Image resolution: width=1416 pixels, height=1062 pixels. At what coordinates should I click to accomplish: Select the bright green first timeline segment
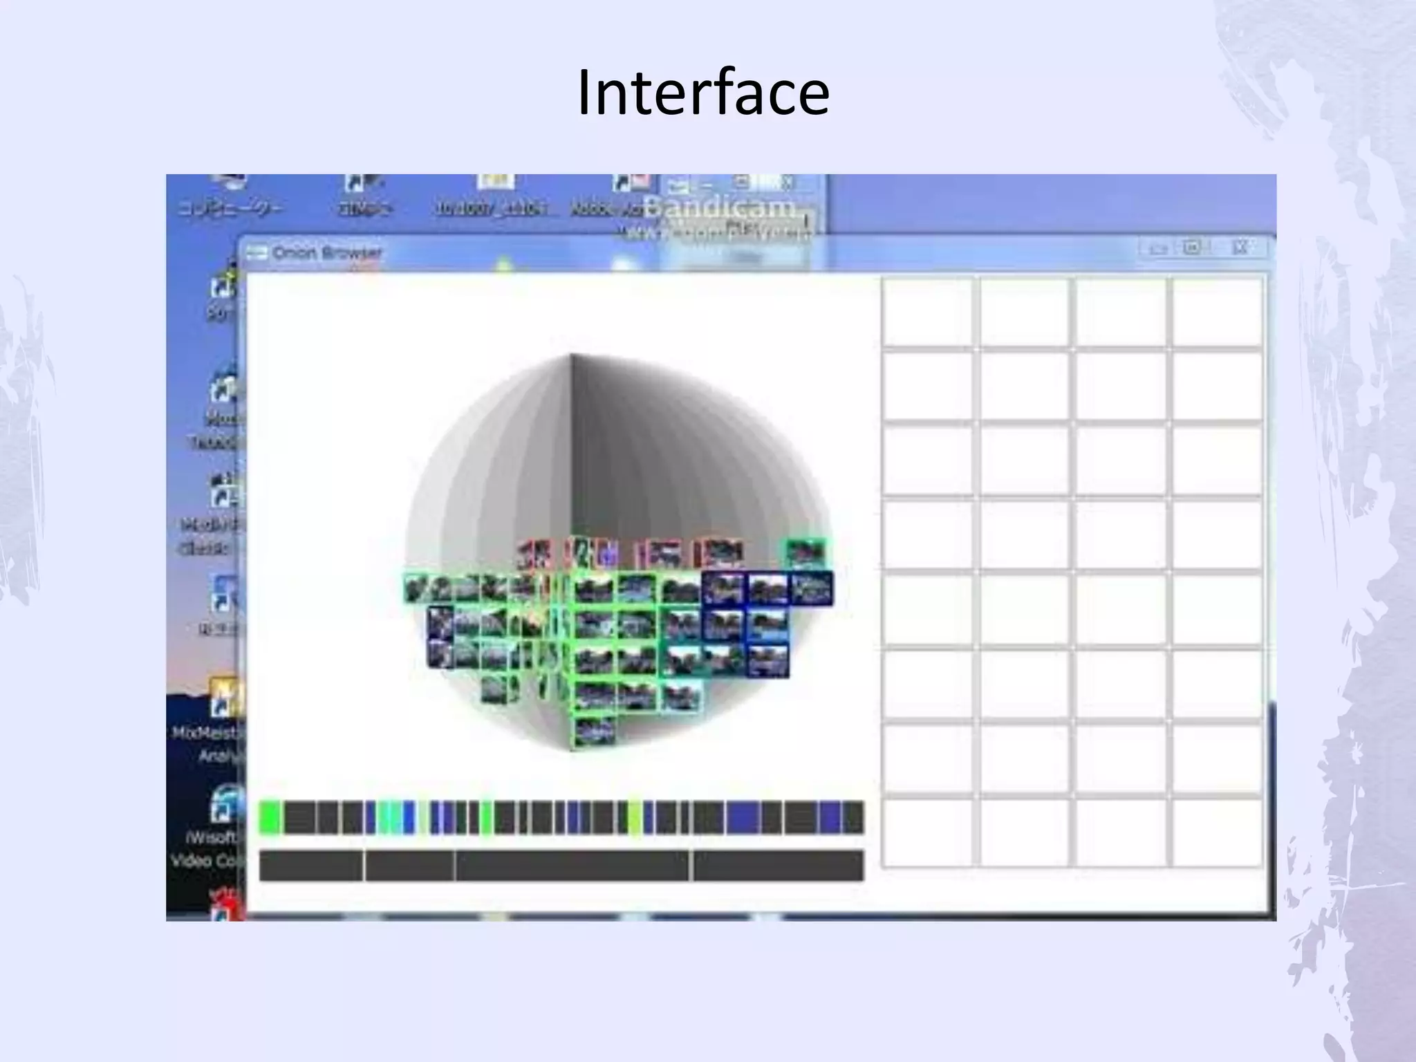[270, 817]
